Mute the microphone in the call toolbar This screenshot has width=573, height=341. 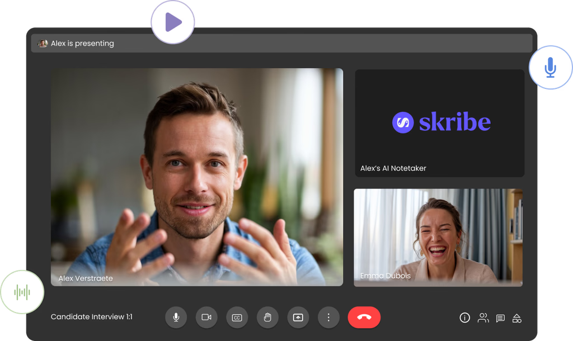(176, 318)
